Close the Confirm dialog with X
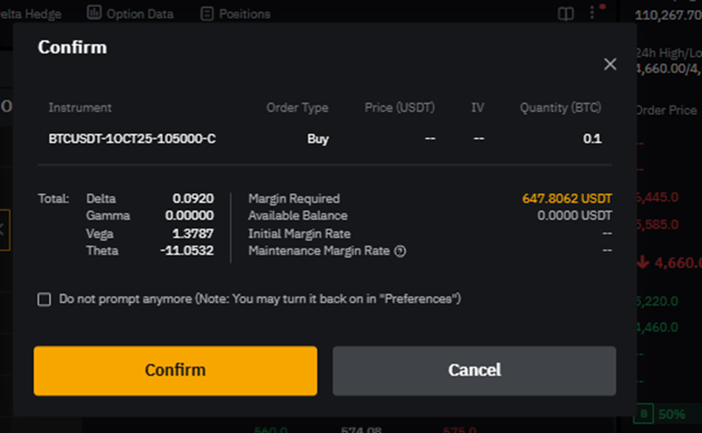This screenshot has height=433, width=702. [610, 64]
